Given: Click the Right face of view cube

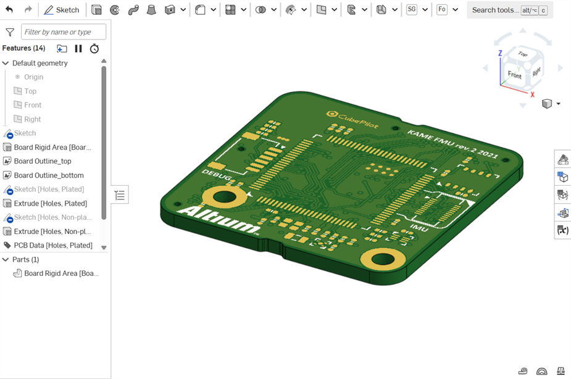Looking at the screenshot, I should click(x=536, y=72).
